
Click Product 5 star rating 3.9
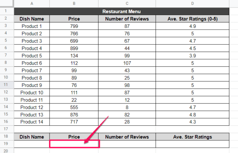coord(192,56)
